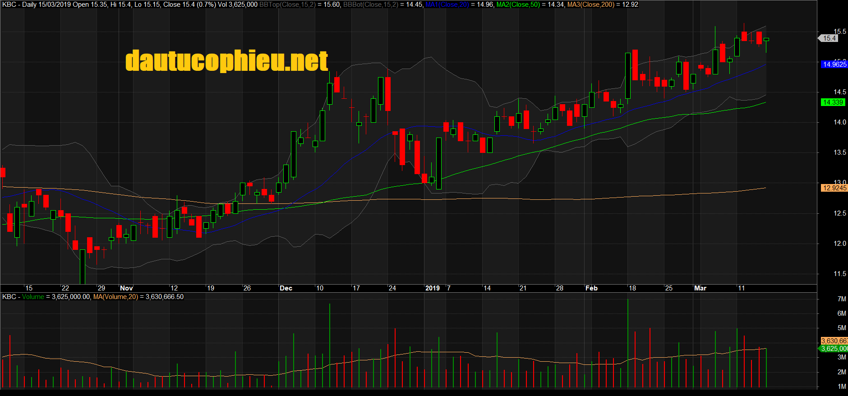This screenshot has width=848, height=396.
Task: Click the green 3,625,000 volume value label
Action: click(x=834, y=349)
